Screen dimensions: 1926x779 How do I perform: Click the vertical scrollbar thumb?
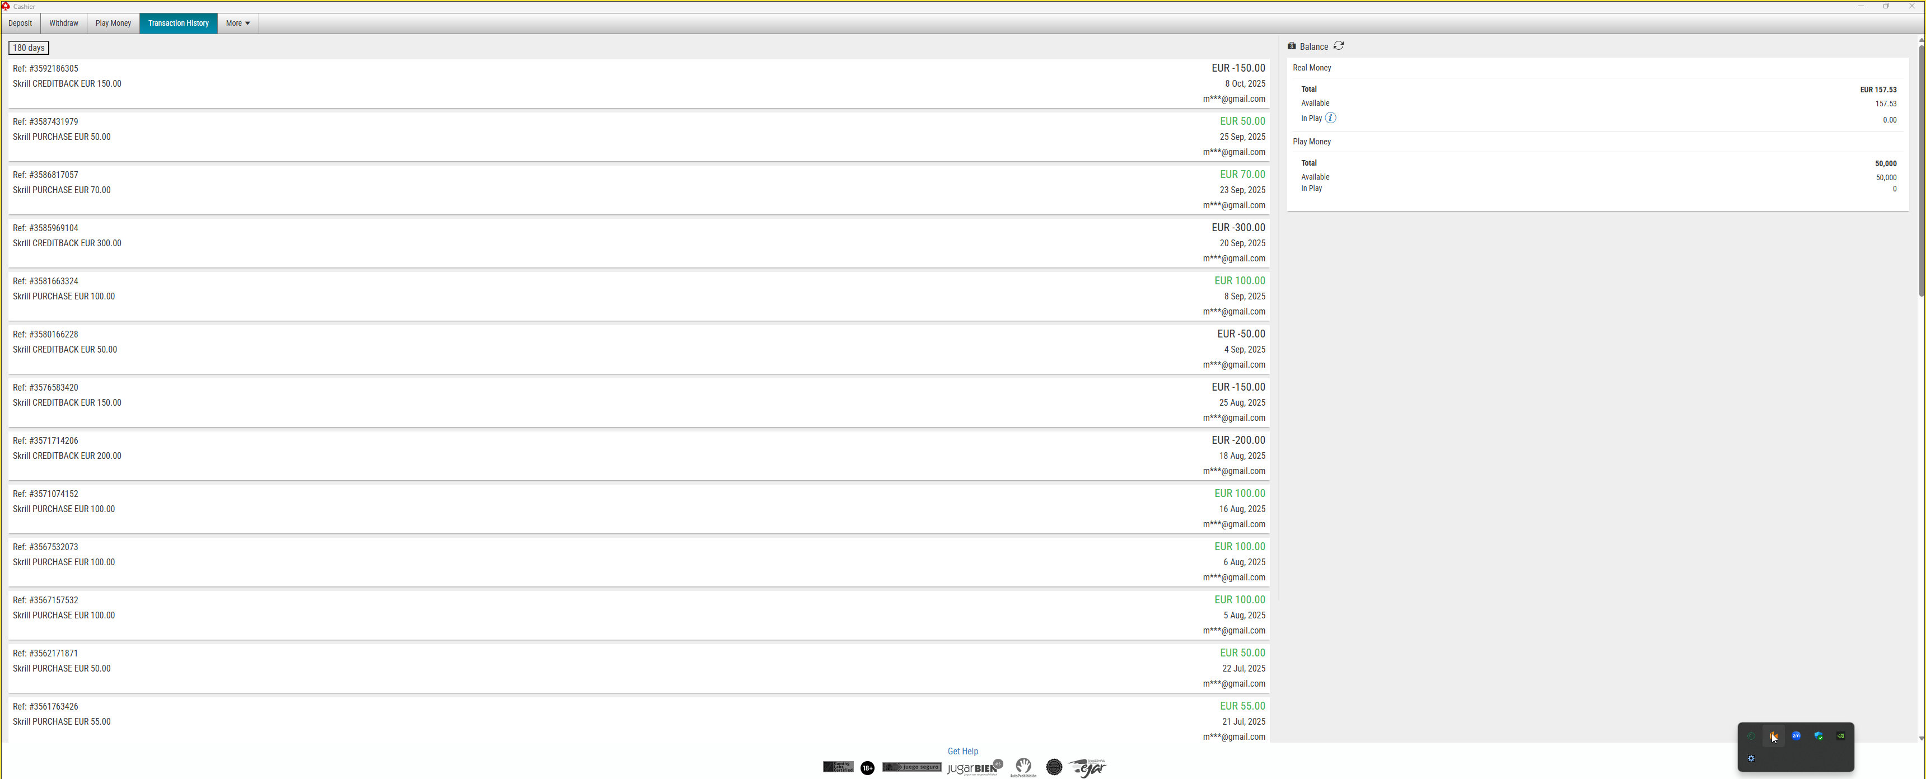coord(1921,172)
